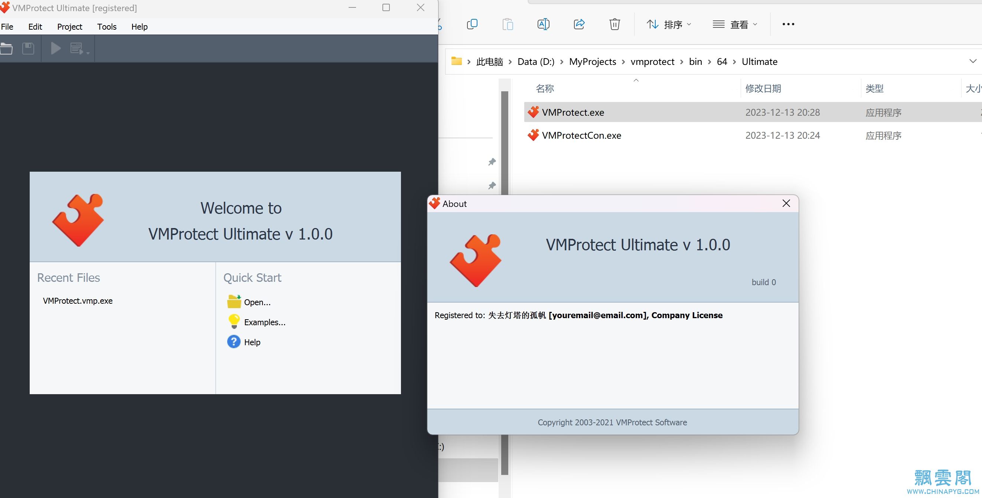
Task: Click the light bulb icon beside Examples...
Action: click(234, 321)
